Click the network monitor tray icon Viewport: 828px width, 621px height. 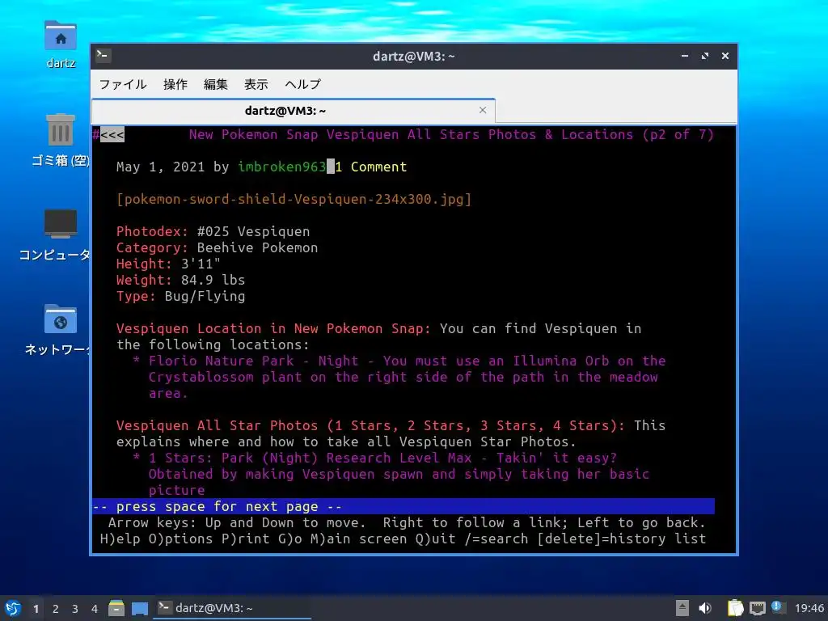757,608
